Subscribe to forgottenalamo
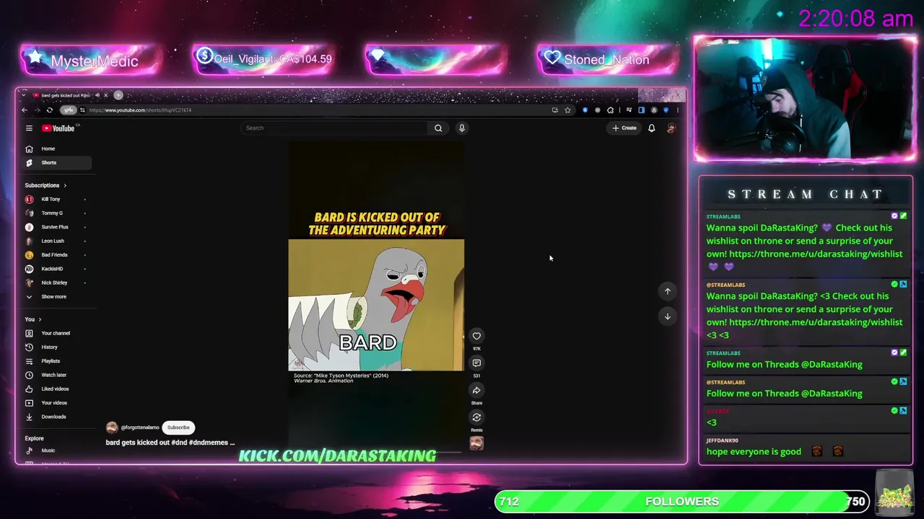The image size is (924, 519). point(178,427)
